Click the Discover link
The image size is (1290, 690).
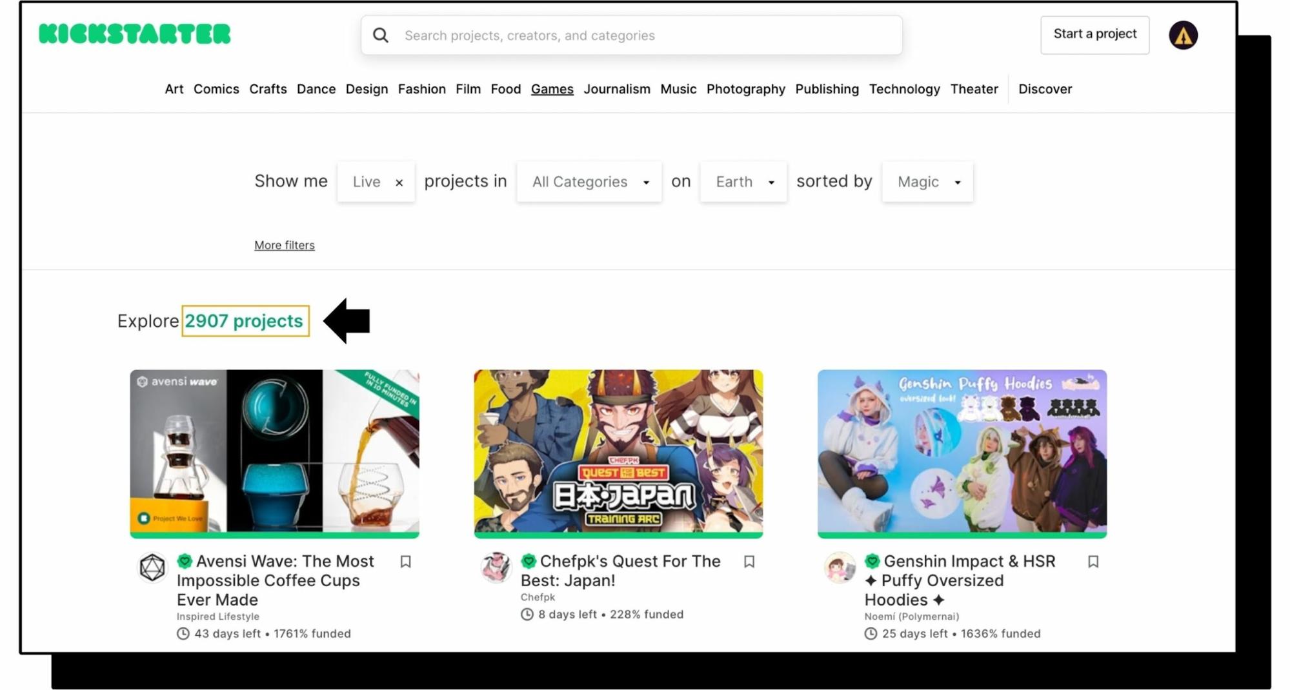[x=1045, y=89]
